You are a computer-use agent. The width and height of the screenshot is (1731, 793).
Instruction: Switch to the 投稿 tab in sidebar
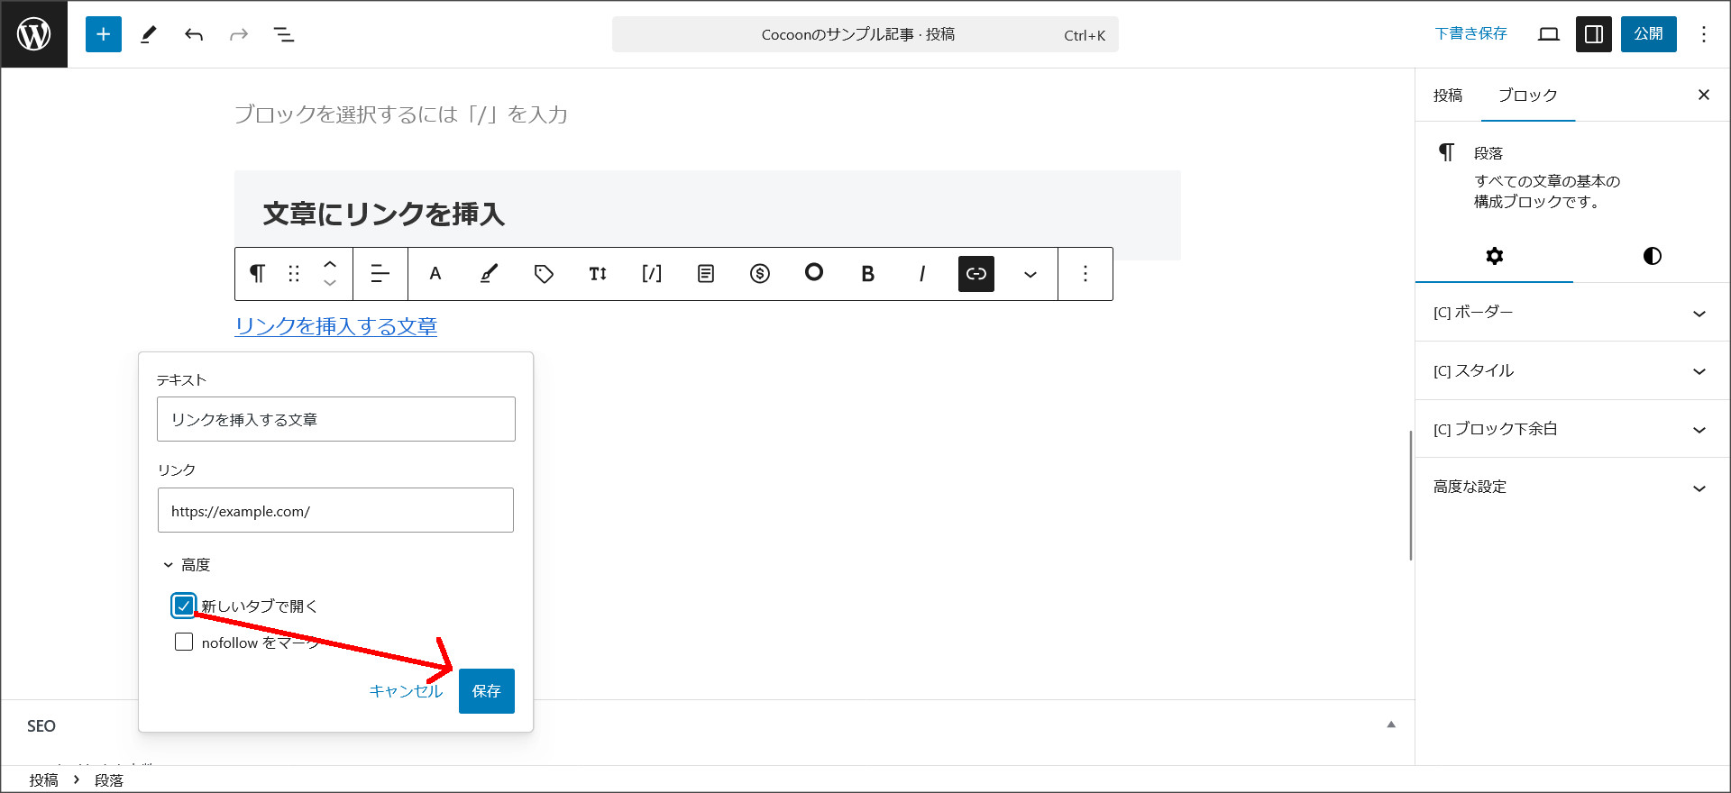(1448, 96)
